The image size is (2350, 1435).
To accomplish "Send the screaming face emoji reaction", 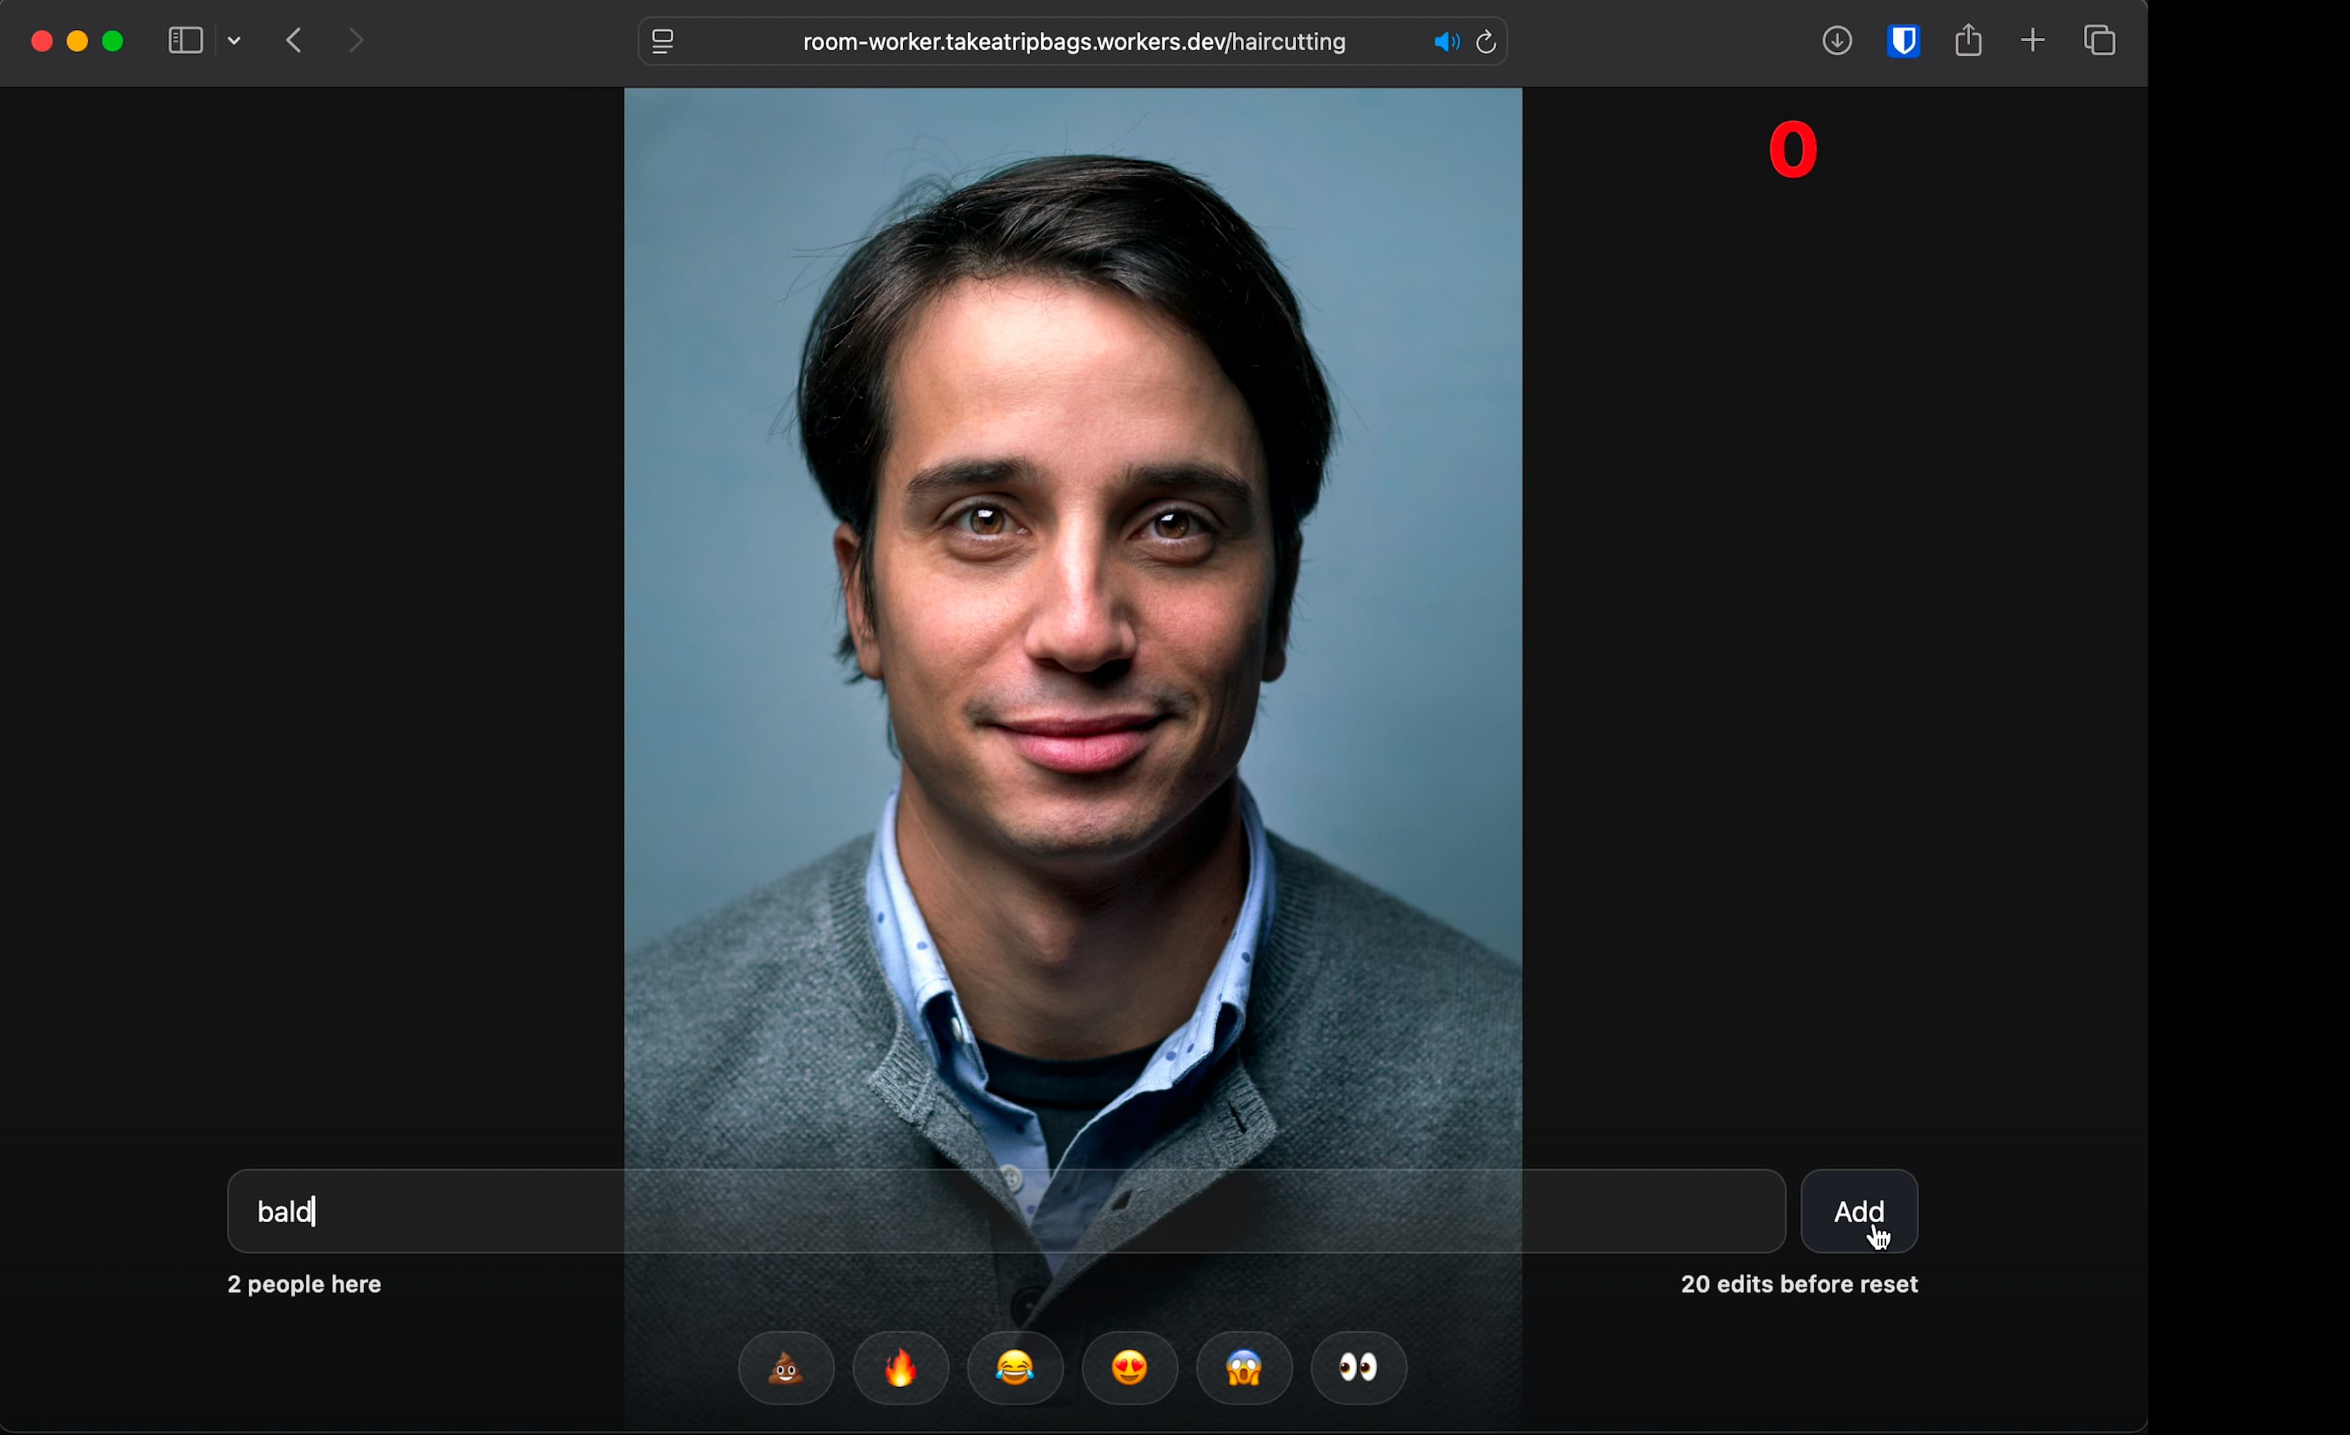I will [x=1243, y=1369].
